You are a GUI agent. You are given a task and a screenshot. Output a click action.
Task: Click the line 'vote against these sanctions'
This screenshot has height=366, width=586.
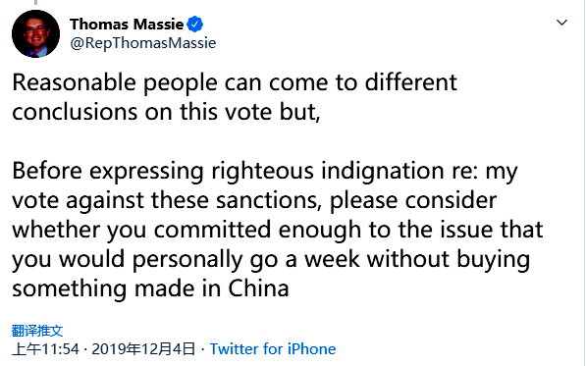pos(254,200)
